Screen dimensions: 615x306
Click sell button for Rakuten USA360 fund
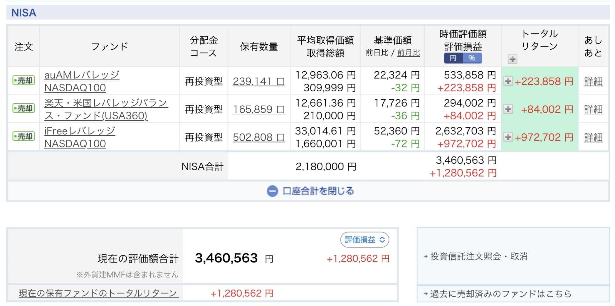pyautogui.click(x=23, y=108)
